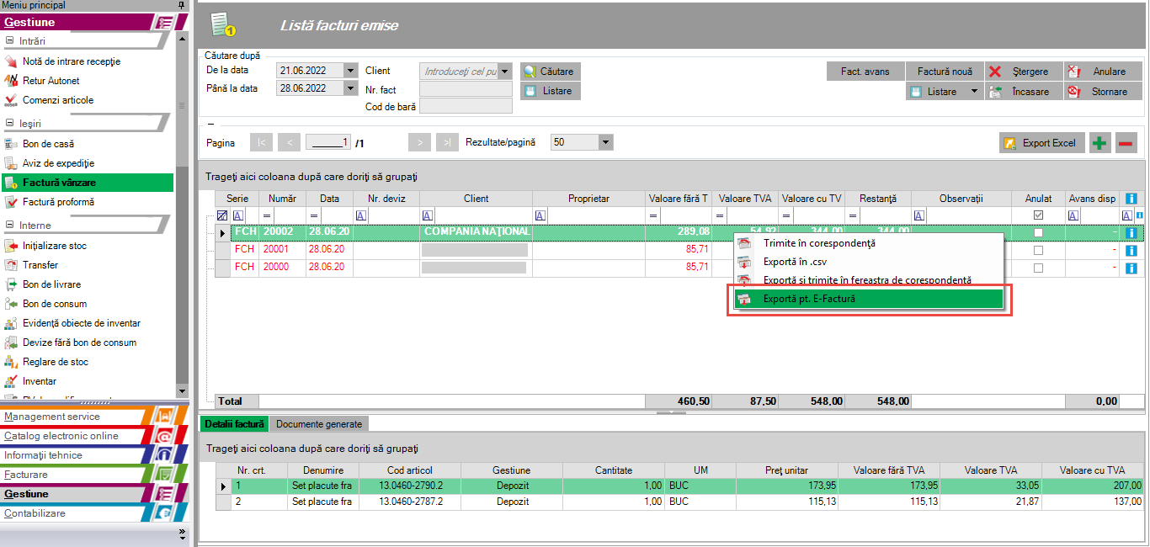This screenshot has width=1150, height=547.
Task: Choose Exportă și trimite în fereastra de corespondență
Action: [867, 280]
